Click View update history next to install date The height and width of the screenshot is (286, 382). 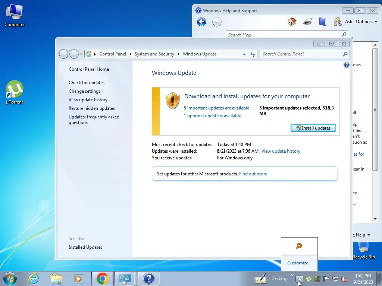click(281, 151)
